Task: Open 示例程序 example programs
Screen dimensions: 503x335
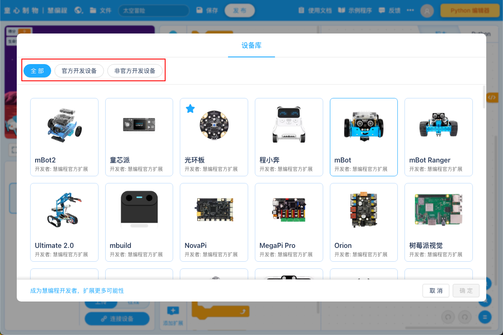Action: click(355, 10)
